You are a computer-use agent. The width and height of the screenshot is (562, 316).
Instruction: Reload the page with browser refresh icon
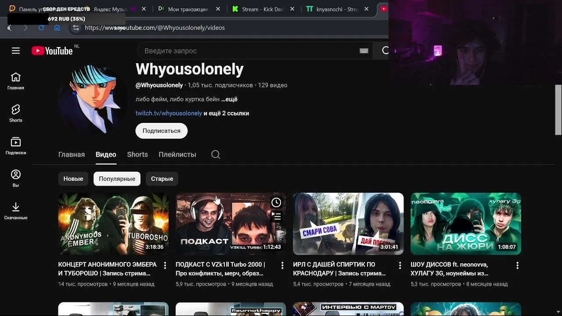click(x=41, y=28)
